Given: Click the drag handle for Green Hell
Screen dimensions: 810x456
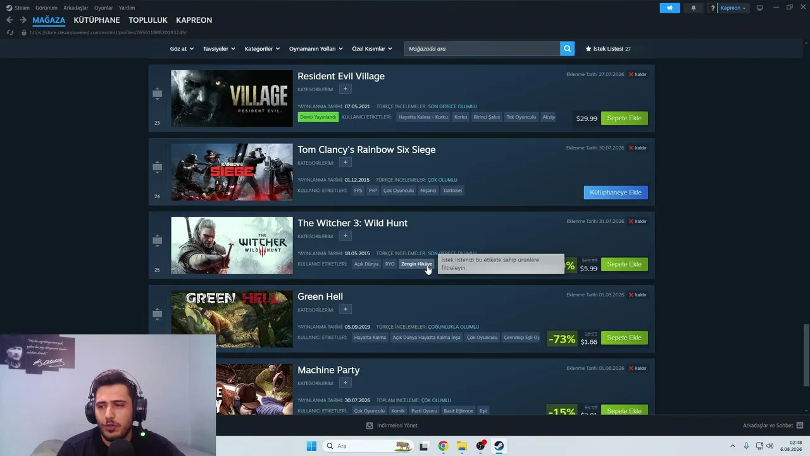Looking at the screenshot, I should click(157, 315).
